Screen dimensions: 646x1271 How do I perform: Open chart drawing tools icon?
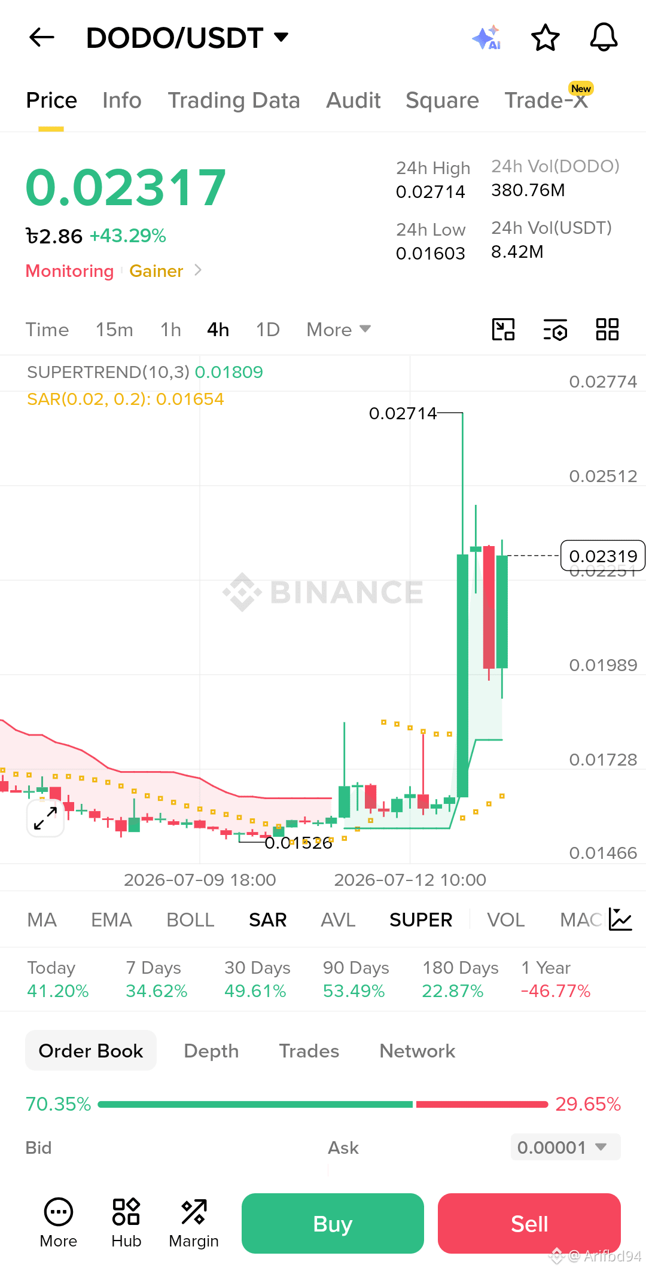(x=503, y=330)
